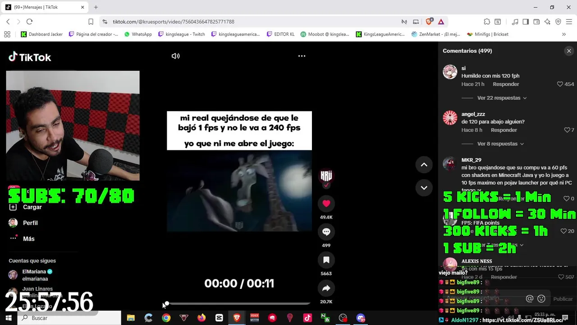Viewport: 577px width, 325px height.
Task: Open Cargar in the sidebar
Action: (26, 207)
